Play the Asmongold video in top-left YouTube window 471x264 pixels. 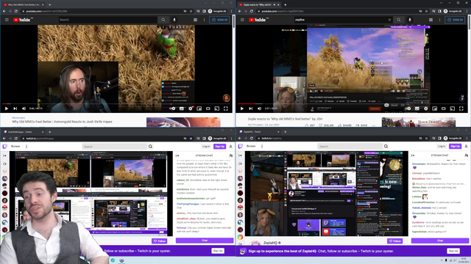pos(7,109)
